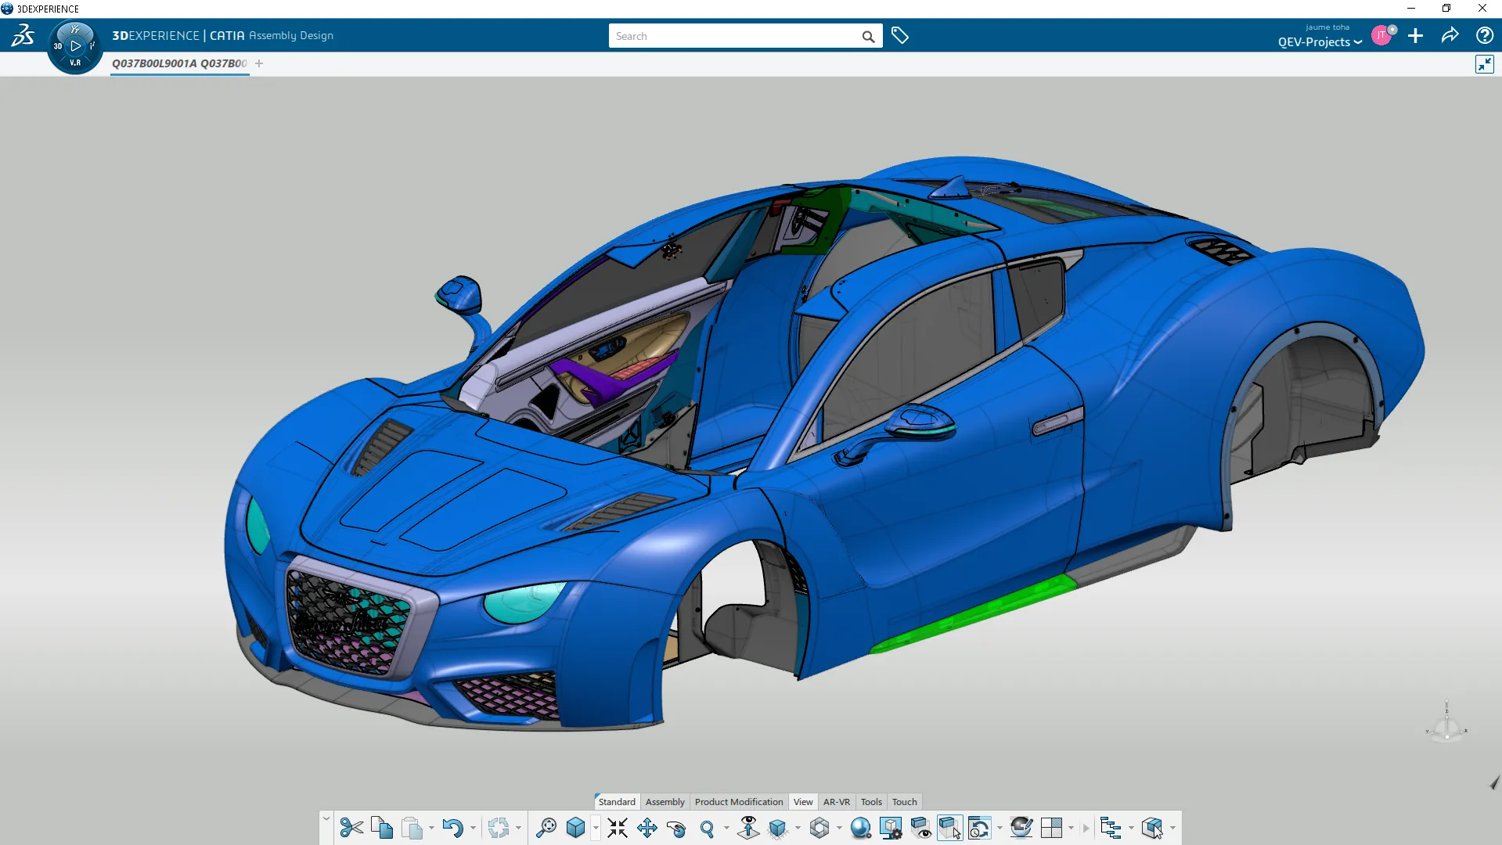1502x845 pixels.
Task: Open the QEV-Projects dropdown
Action: tap(1318, 42)
